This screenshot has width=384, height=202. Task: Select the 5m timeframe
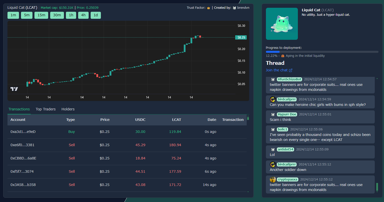click(27, 15)
